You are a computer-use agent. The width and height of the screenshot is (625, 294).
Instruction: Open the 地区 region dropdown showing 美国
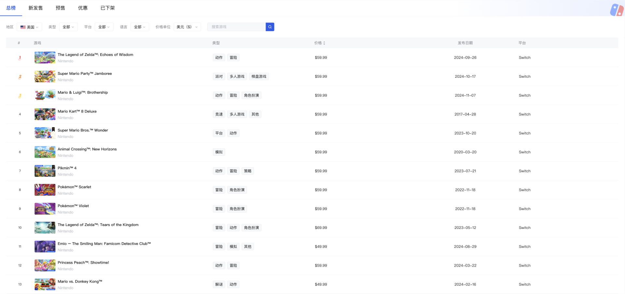(29, 27)
